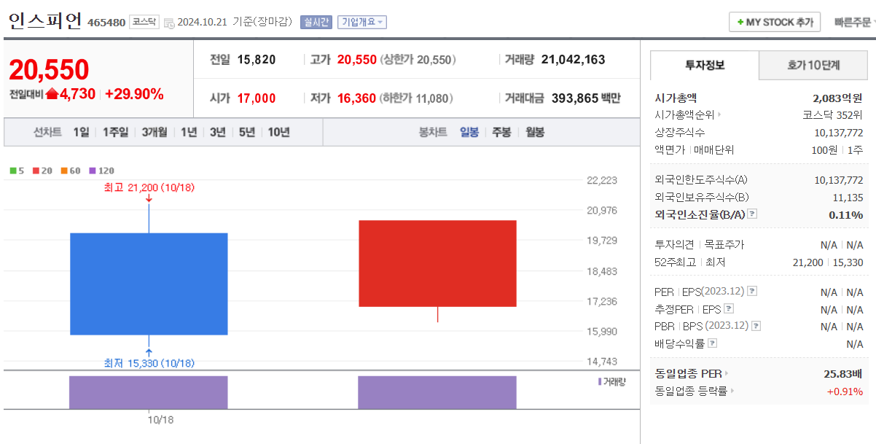Select the 3개월 line chart period

coord(155,132)
